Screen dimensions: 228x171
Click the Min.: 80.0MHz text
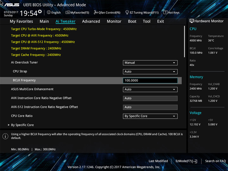coord(20,149)
